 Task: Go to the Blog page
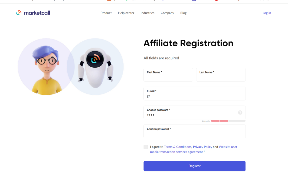[183, 13]
